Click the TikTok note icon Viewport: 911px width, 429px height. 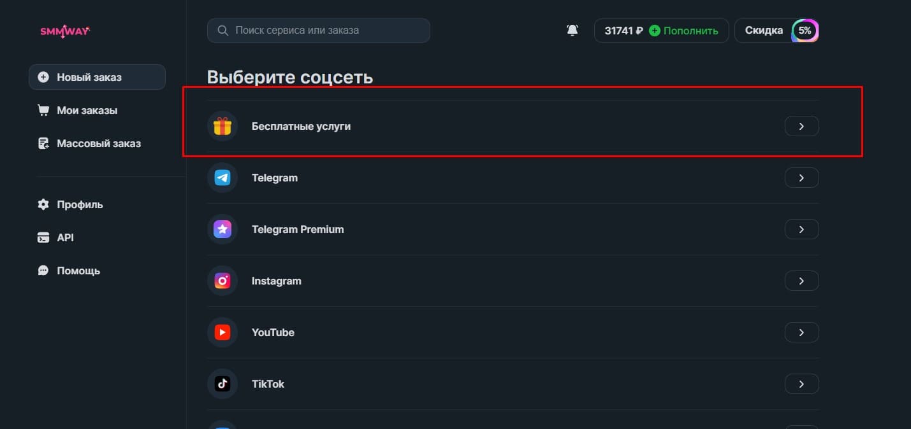point(222,384)
